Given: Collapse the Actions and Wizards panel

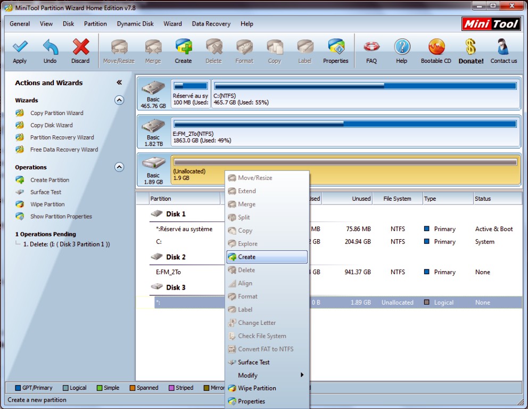Looking at the screenshot, I should coord(119,83).
